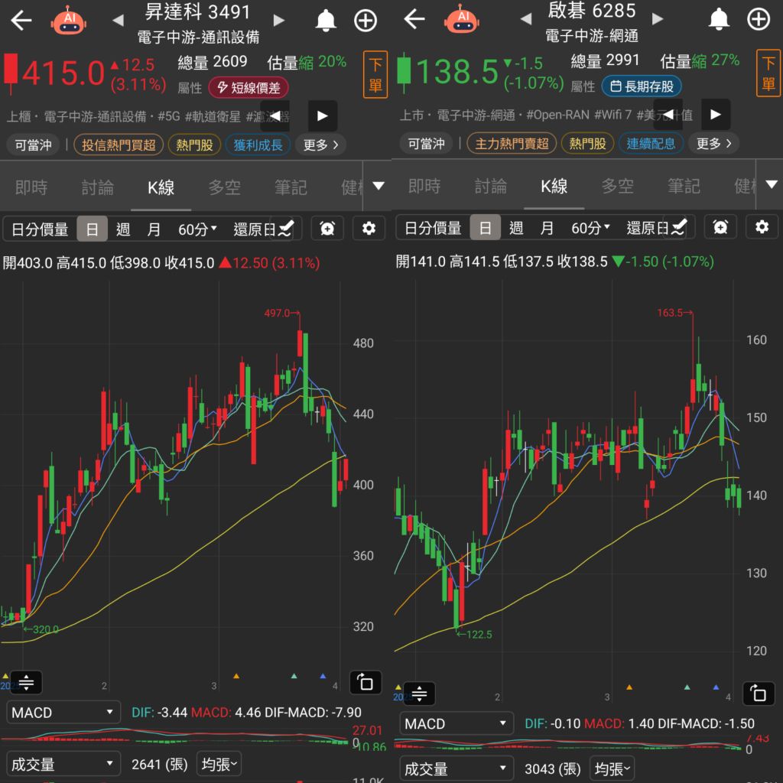Open 60分 interval dropdown on 啟碁 chart
Image resolution: width=783 pixels, height=783 pixels.
[590, 228]
